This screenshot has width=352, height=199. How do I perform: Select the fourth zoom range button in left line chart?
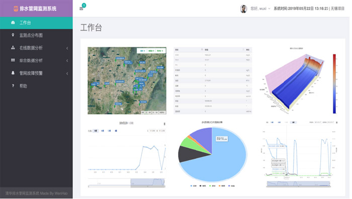tap(116, 131)
